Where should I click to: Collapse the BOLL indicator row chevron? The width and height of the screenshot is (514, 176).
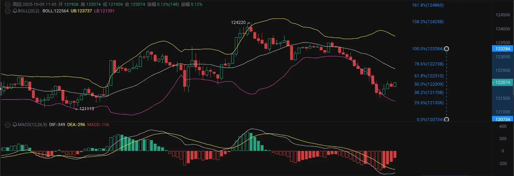pos(8,11)
